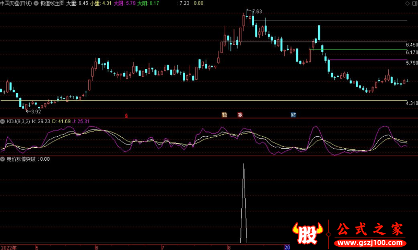Viewport: 418px width, 250px height.
Task: Click the rightmost diamond icon at top-right
Action: point(414,3)
